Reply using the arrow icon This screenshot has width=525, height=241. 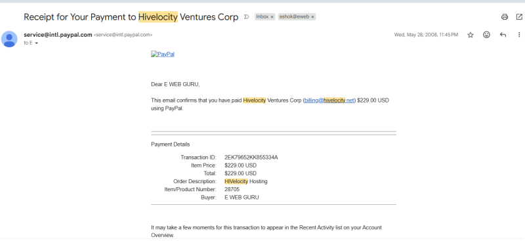503,35
